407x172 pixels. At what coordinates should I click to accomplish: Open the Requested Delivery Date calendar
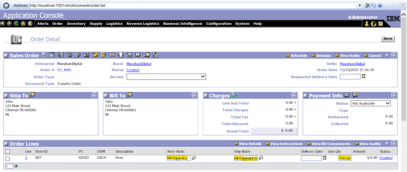click(363, 76)
